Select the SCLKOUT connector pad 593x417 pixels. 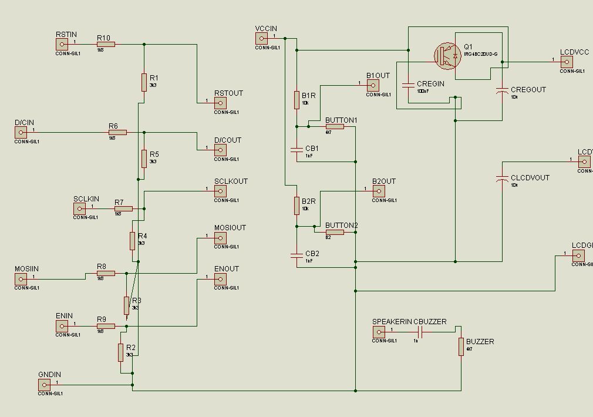[220, 191]
